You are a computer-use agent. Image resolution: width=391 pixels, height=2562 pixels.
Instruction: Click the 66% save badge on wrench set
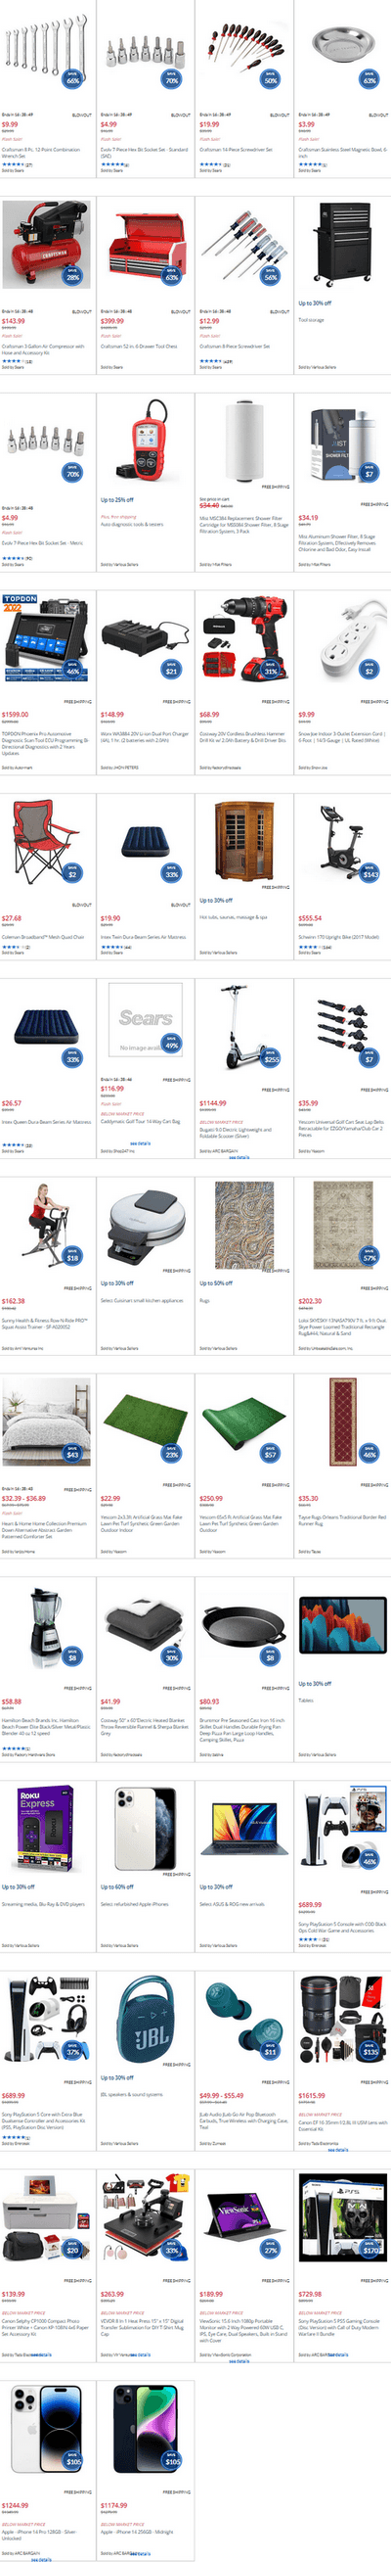72,78
